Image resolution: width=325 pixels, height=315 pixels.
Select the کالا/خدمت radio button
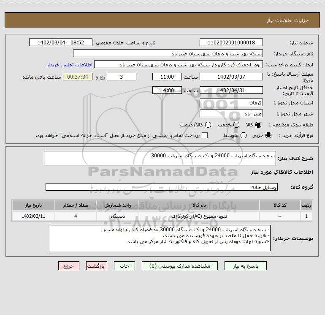coord(208,125)
